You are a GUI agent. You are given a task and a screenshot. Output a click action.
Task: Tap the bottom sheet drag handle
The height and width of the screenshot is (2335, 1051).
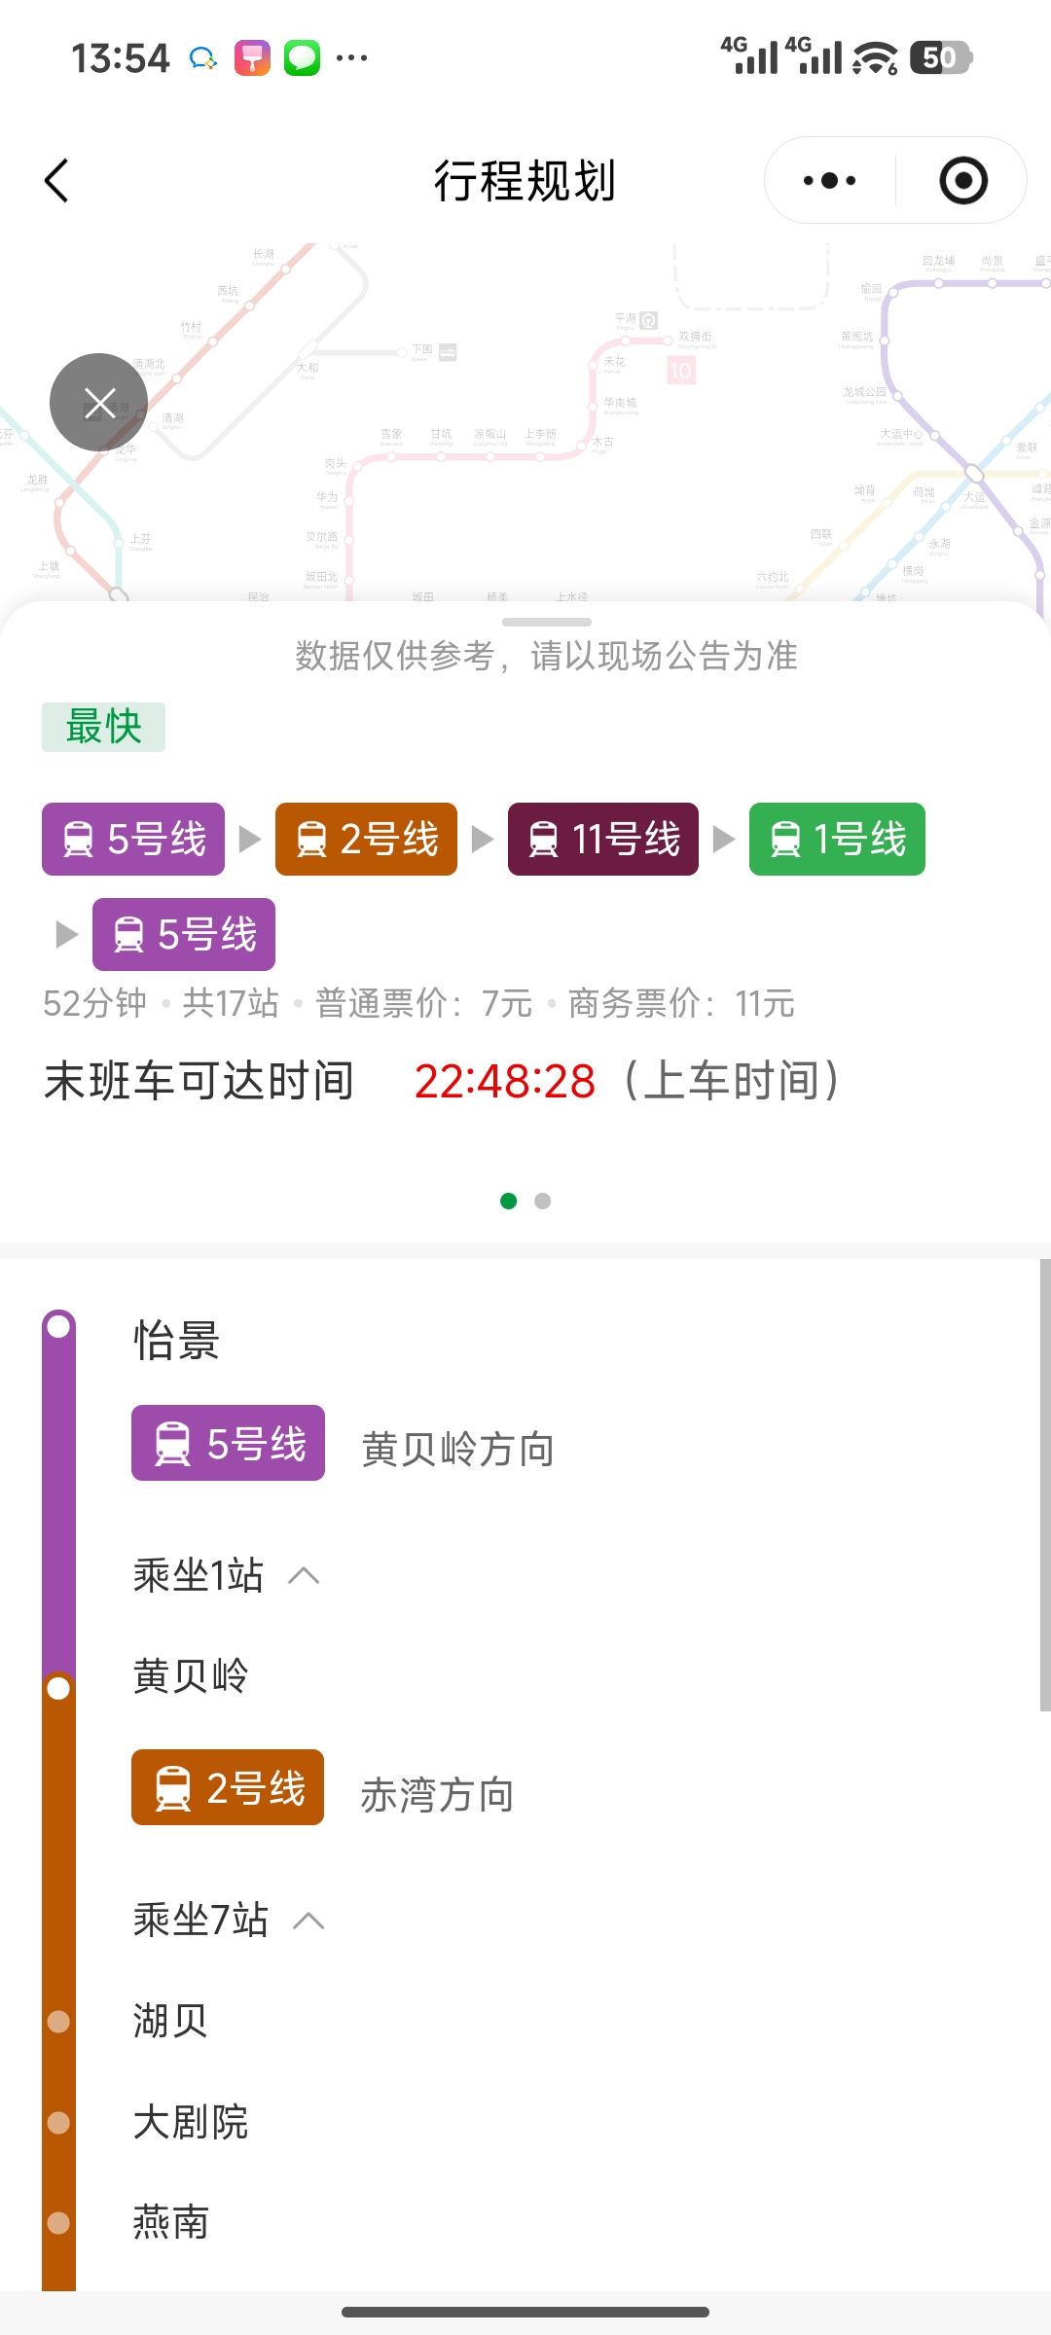click(546, 622)
